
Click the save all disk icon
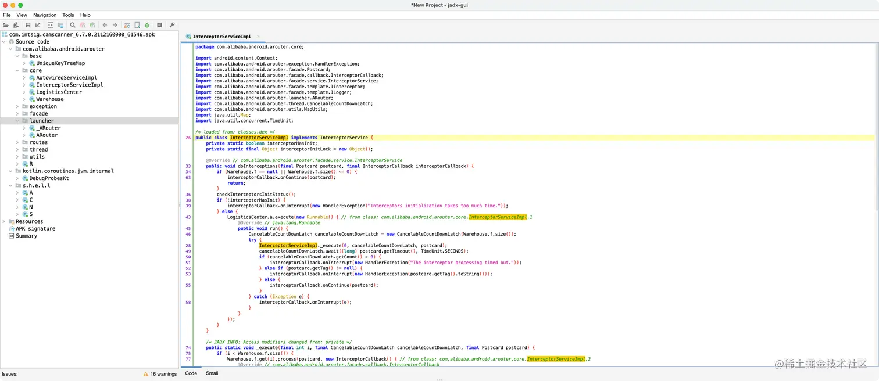pos(28,25)
